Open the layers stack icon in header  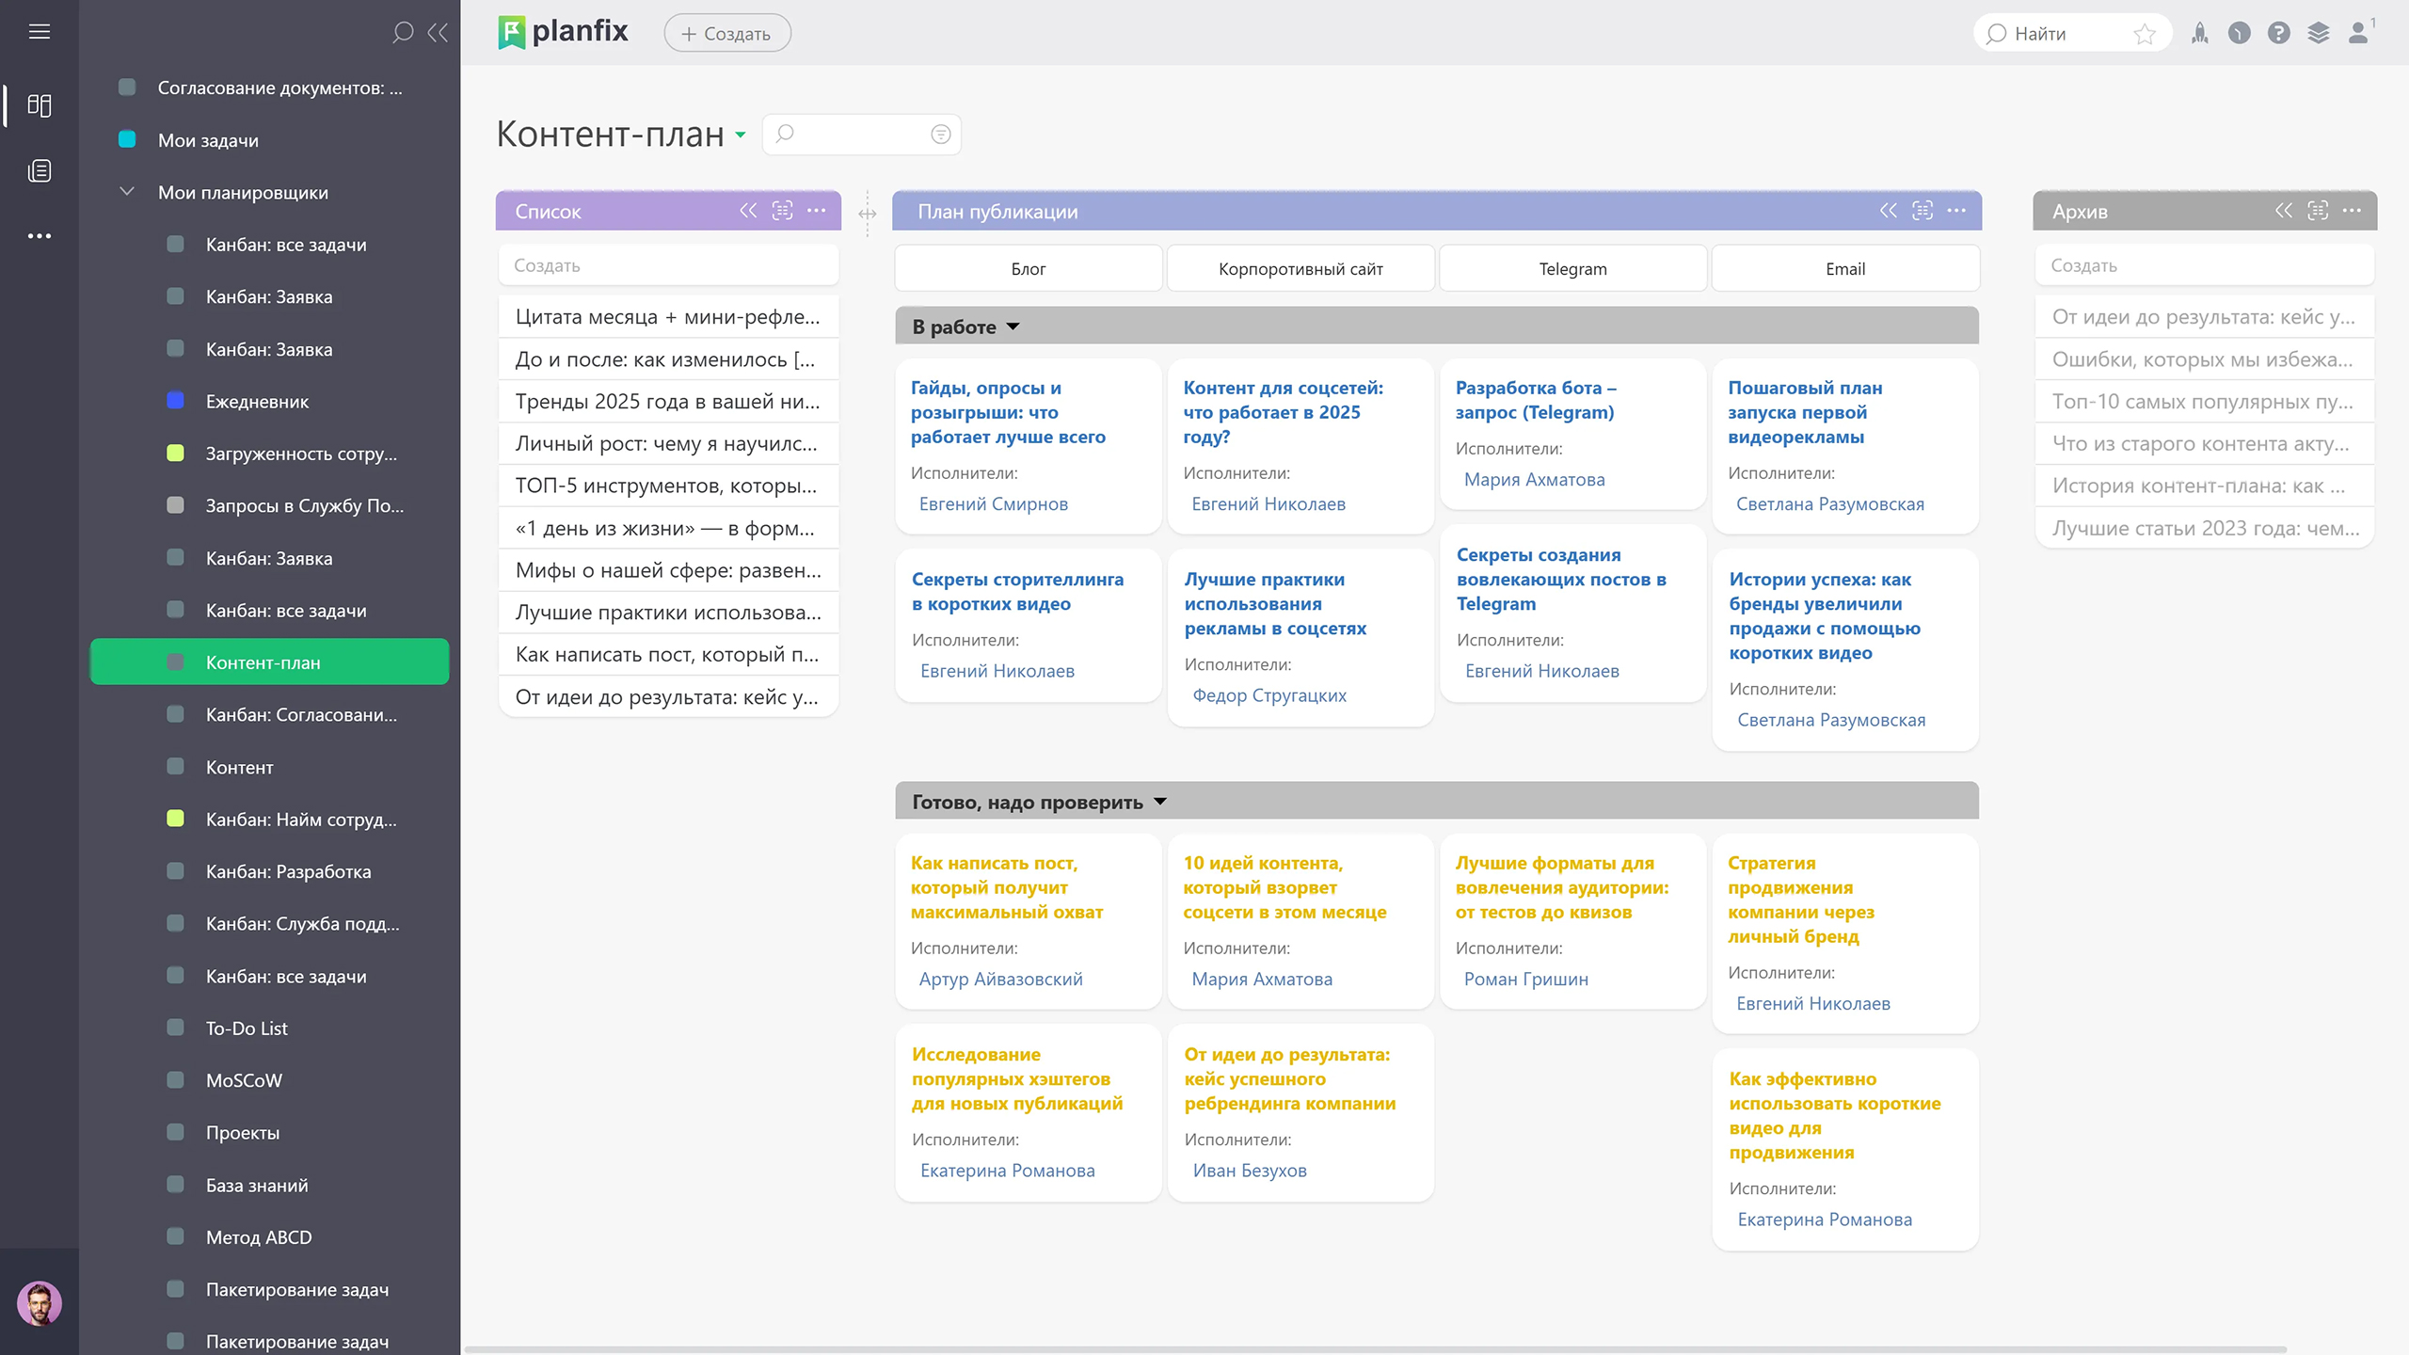click(2318, 34)
